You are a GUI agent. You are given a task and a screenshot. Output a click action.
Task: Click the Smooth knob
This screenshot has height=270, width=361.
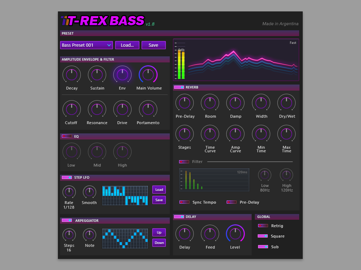point(89,193)
